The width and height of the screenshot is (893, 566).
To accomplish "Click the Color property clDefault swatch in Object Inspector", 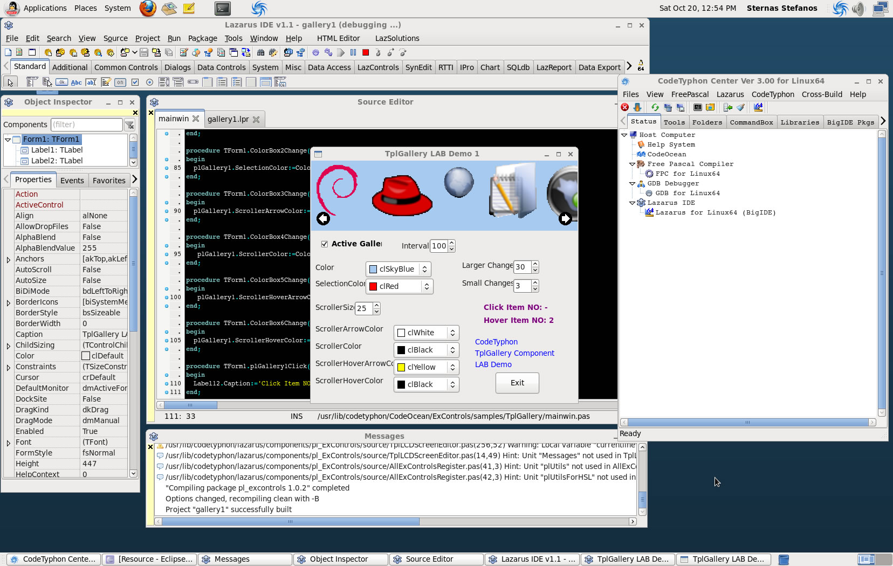I will tap(85, 356).
